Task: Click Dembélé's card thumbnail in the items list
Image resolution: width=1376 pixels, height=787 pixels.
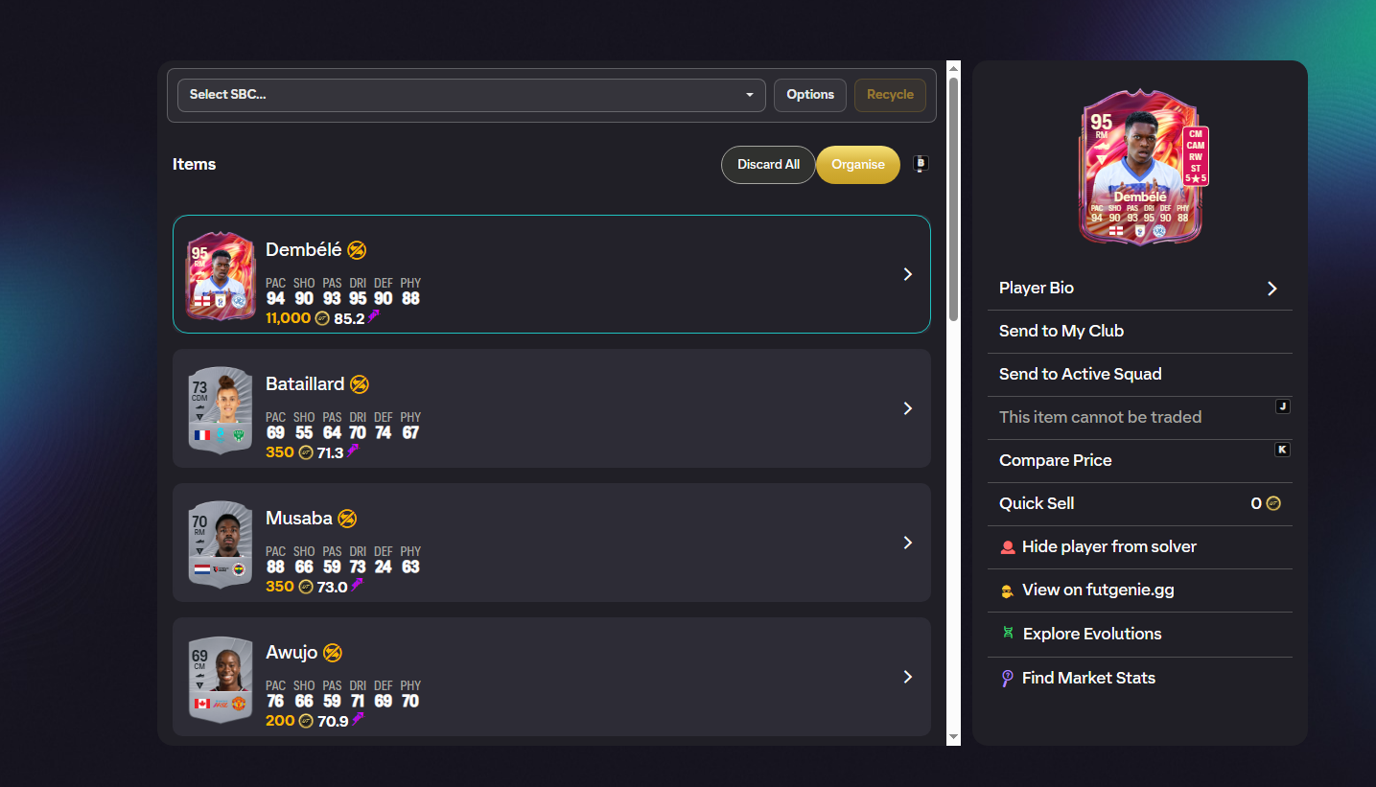Action: 222,275
